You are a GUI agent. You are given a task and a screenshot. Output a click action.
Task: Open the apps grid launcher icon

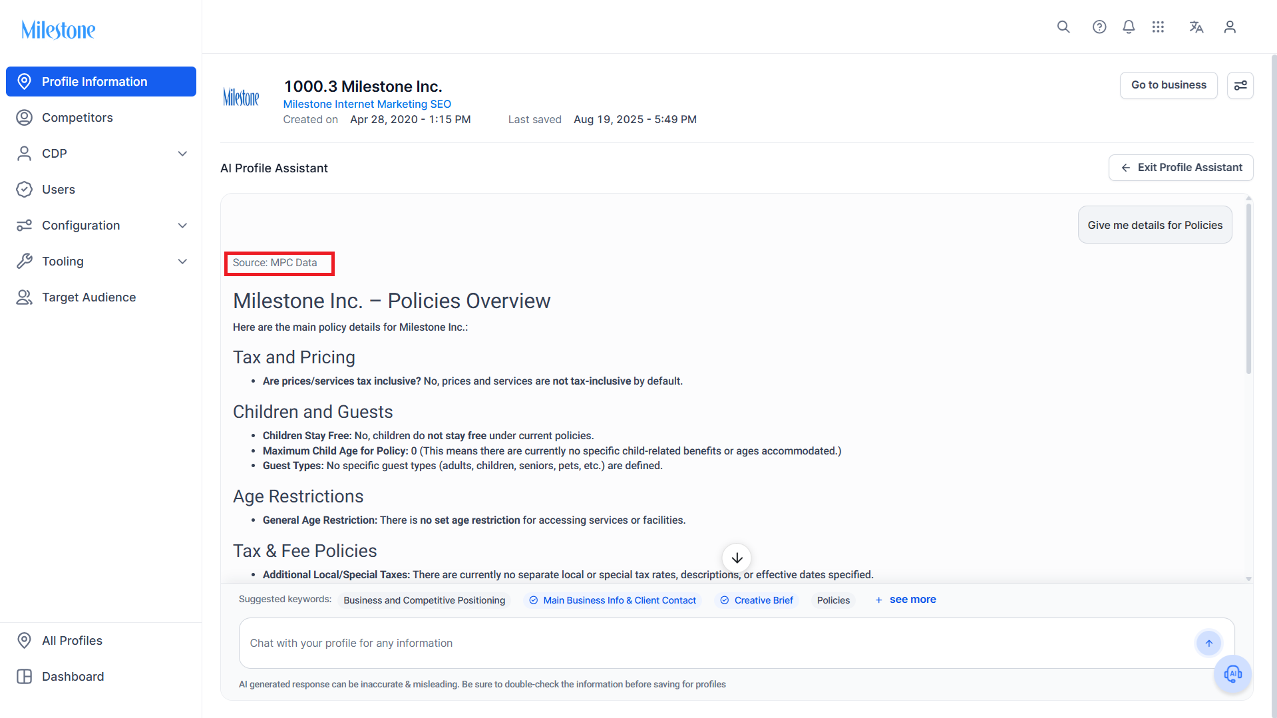(x=1158, y=27)
